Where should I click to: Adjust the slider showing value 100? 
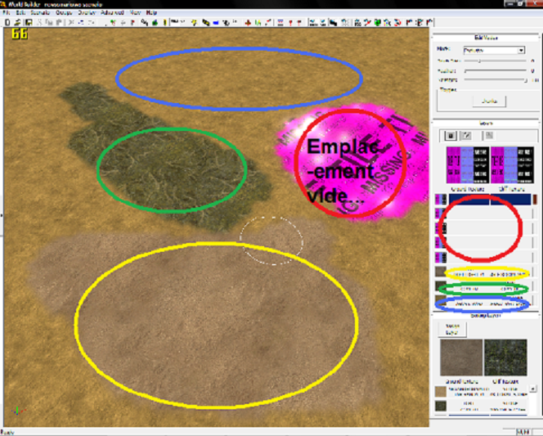(x=495, y=80)
